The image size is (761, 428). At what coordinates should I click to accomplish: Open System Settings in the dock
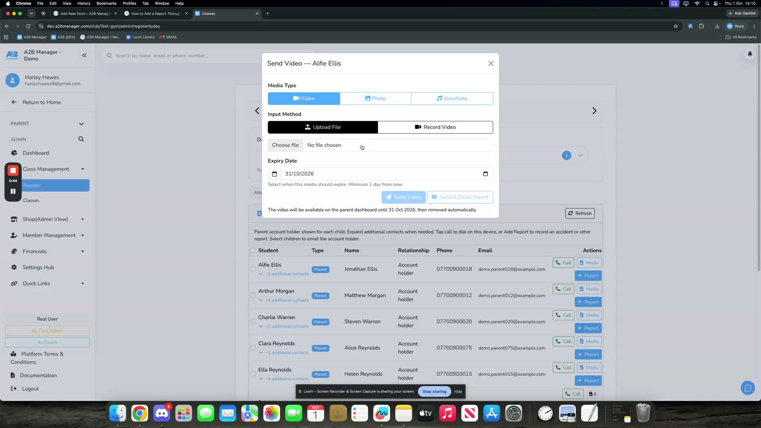pyautogui.click(x=514, y=414)
